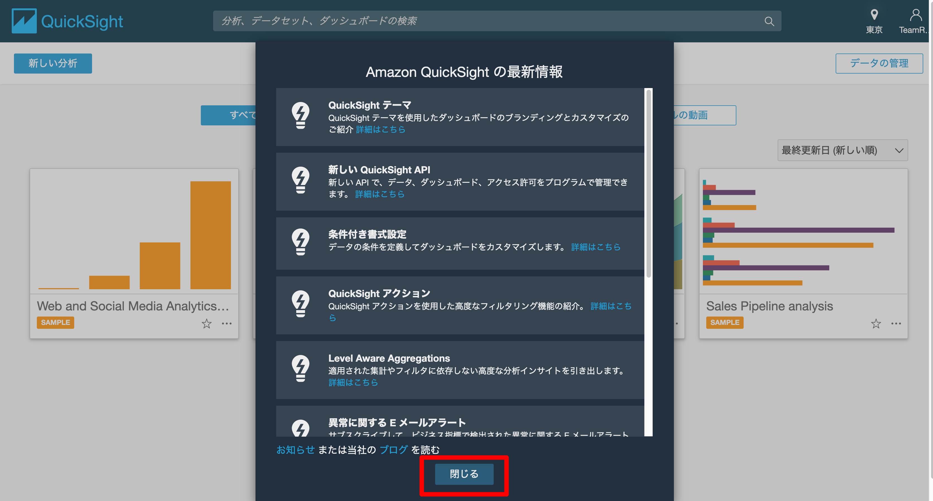
Task: Click the Level Aware Aggregations heading
Action: (x=389, y=358)
